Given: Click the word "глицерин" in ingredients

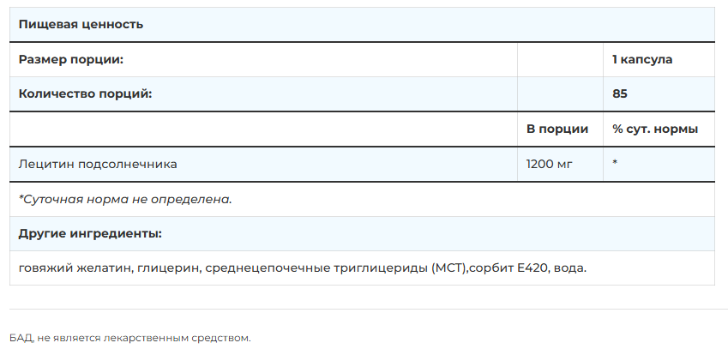Looking at the screenshot, I should tap(168, 268).
